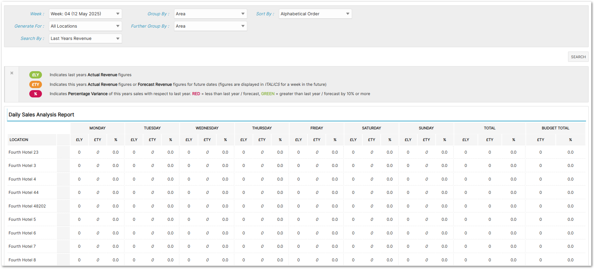Select the Fourth Hotel 8 row

click(22, 260)
